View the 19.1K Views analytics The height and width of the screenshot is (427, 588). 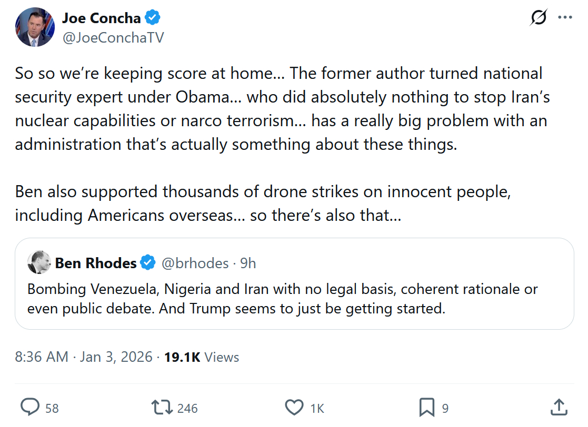coord(202,357)
